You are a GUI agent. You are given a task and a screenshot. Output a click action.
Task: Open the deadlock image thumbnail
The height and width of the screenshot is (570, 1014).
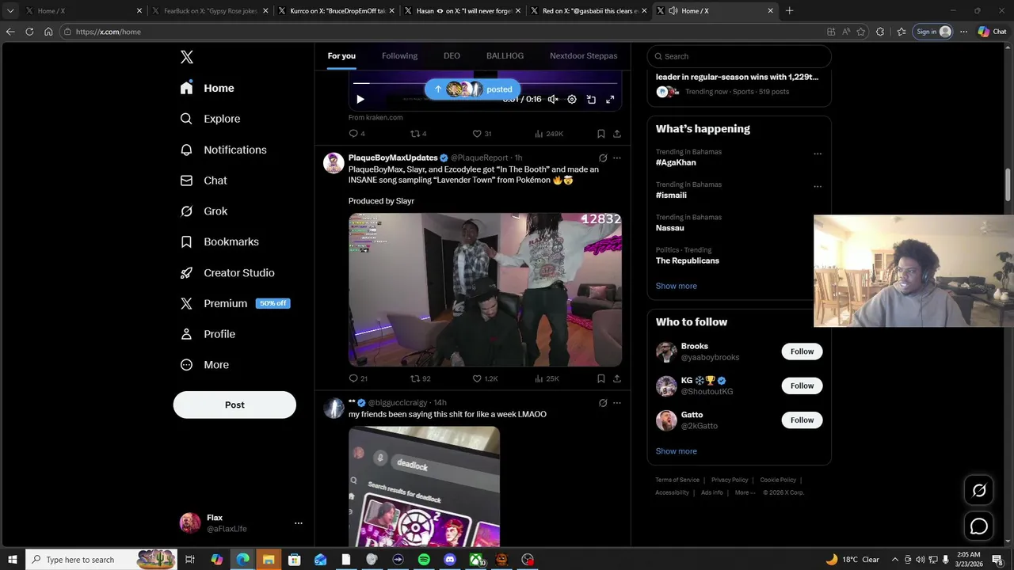(424, 487)
